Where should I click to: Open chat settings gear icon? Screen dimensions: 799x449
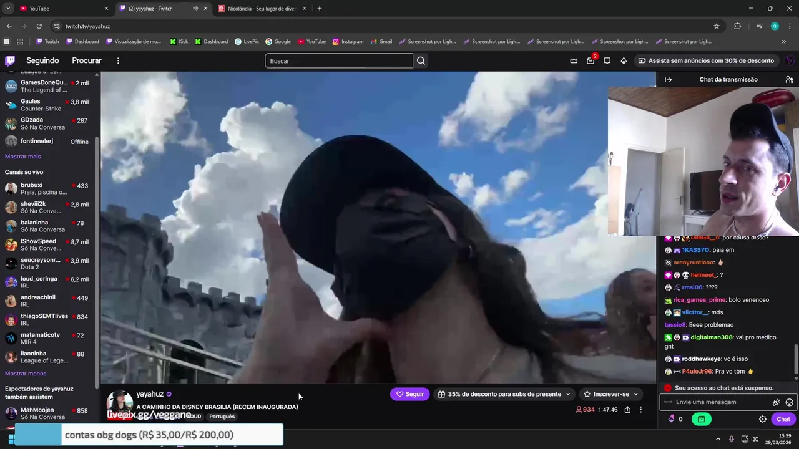point(762,419)
